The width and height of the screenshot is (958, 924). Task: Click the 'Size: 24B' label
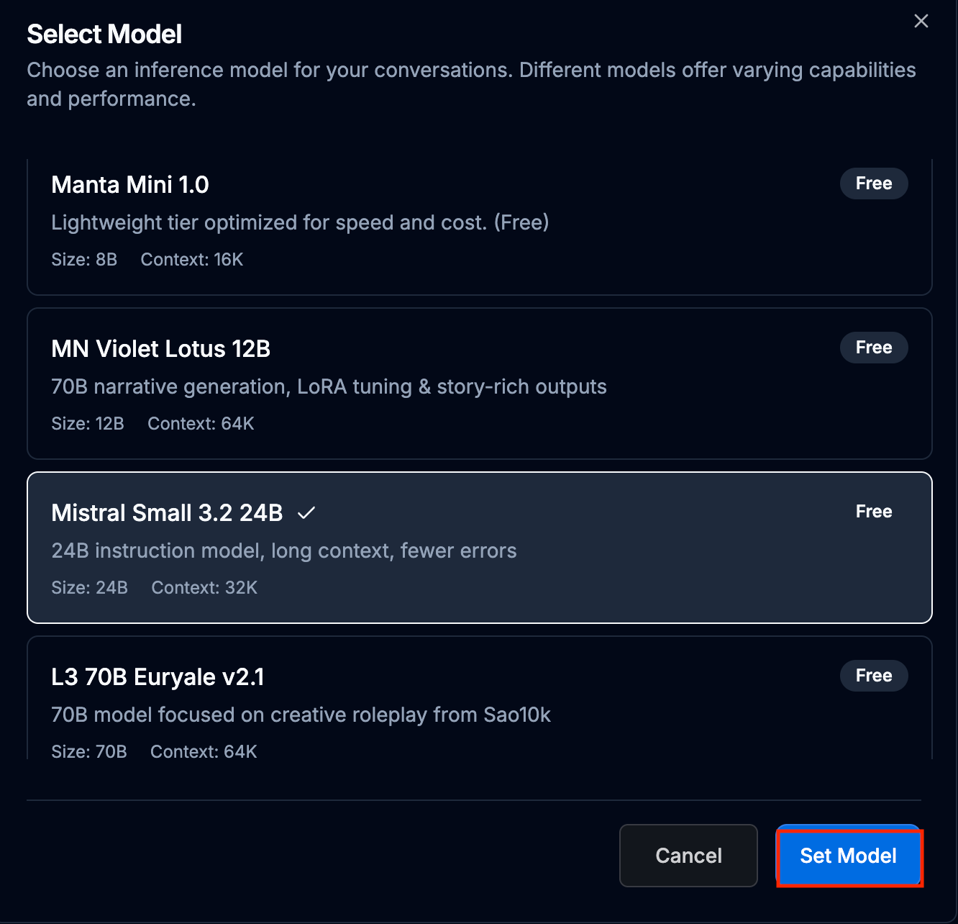(90, 588)
